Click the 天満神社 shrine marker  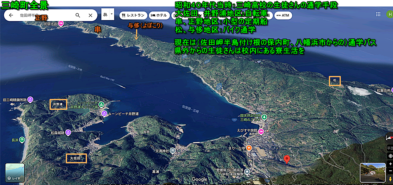coord(172,151)
